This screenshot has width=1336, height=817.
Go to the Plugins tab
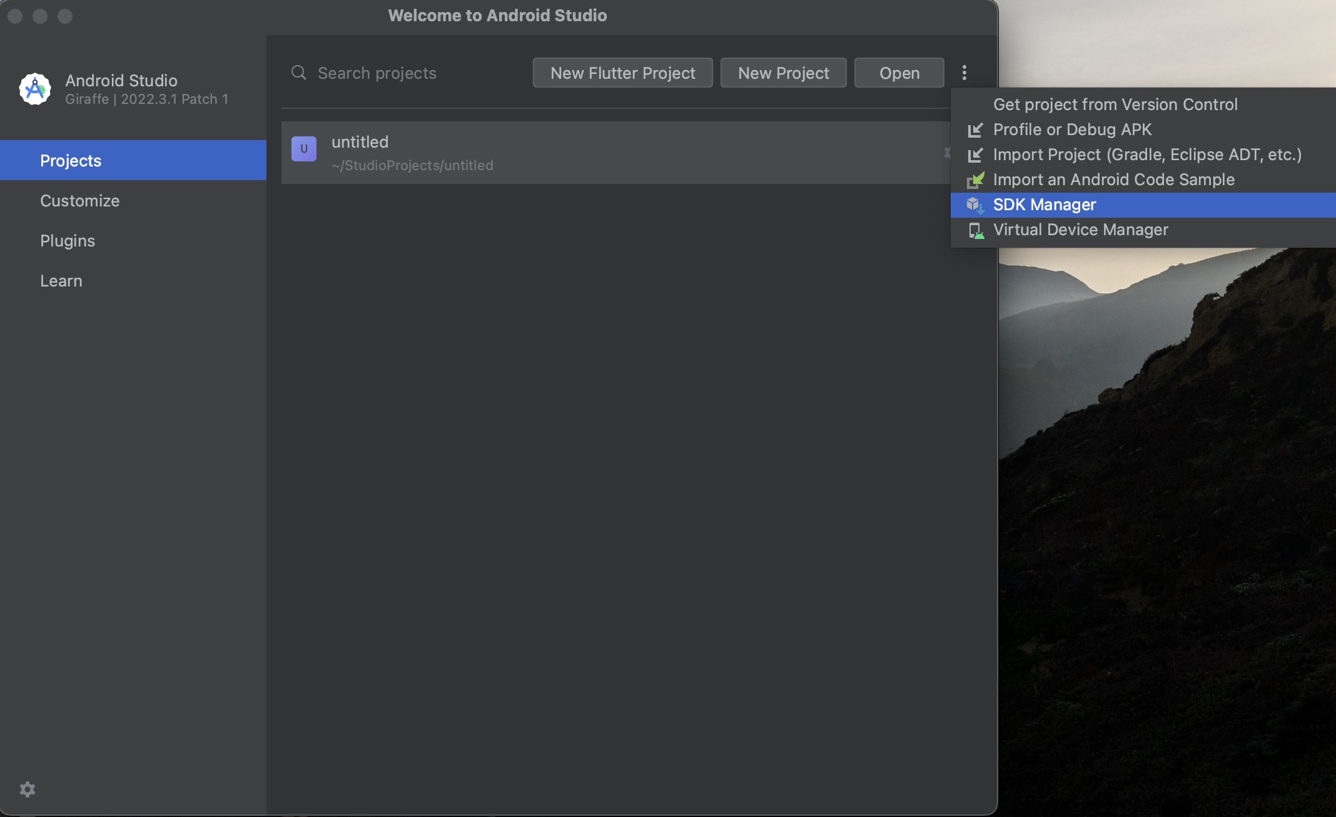[x=68, y=241]
